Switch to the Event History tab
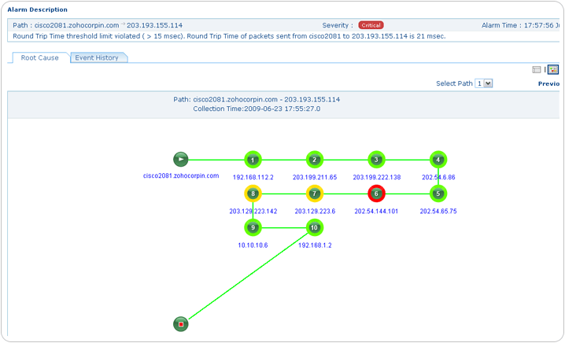Screen dimensions: 565x343 pos(97,58)
